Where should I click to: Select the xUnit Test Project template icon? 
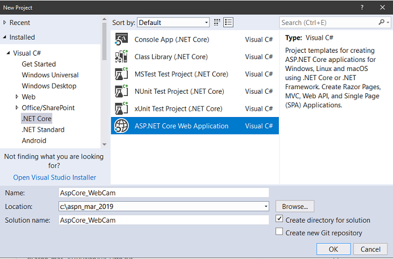coord(122,108)
